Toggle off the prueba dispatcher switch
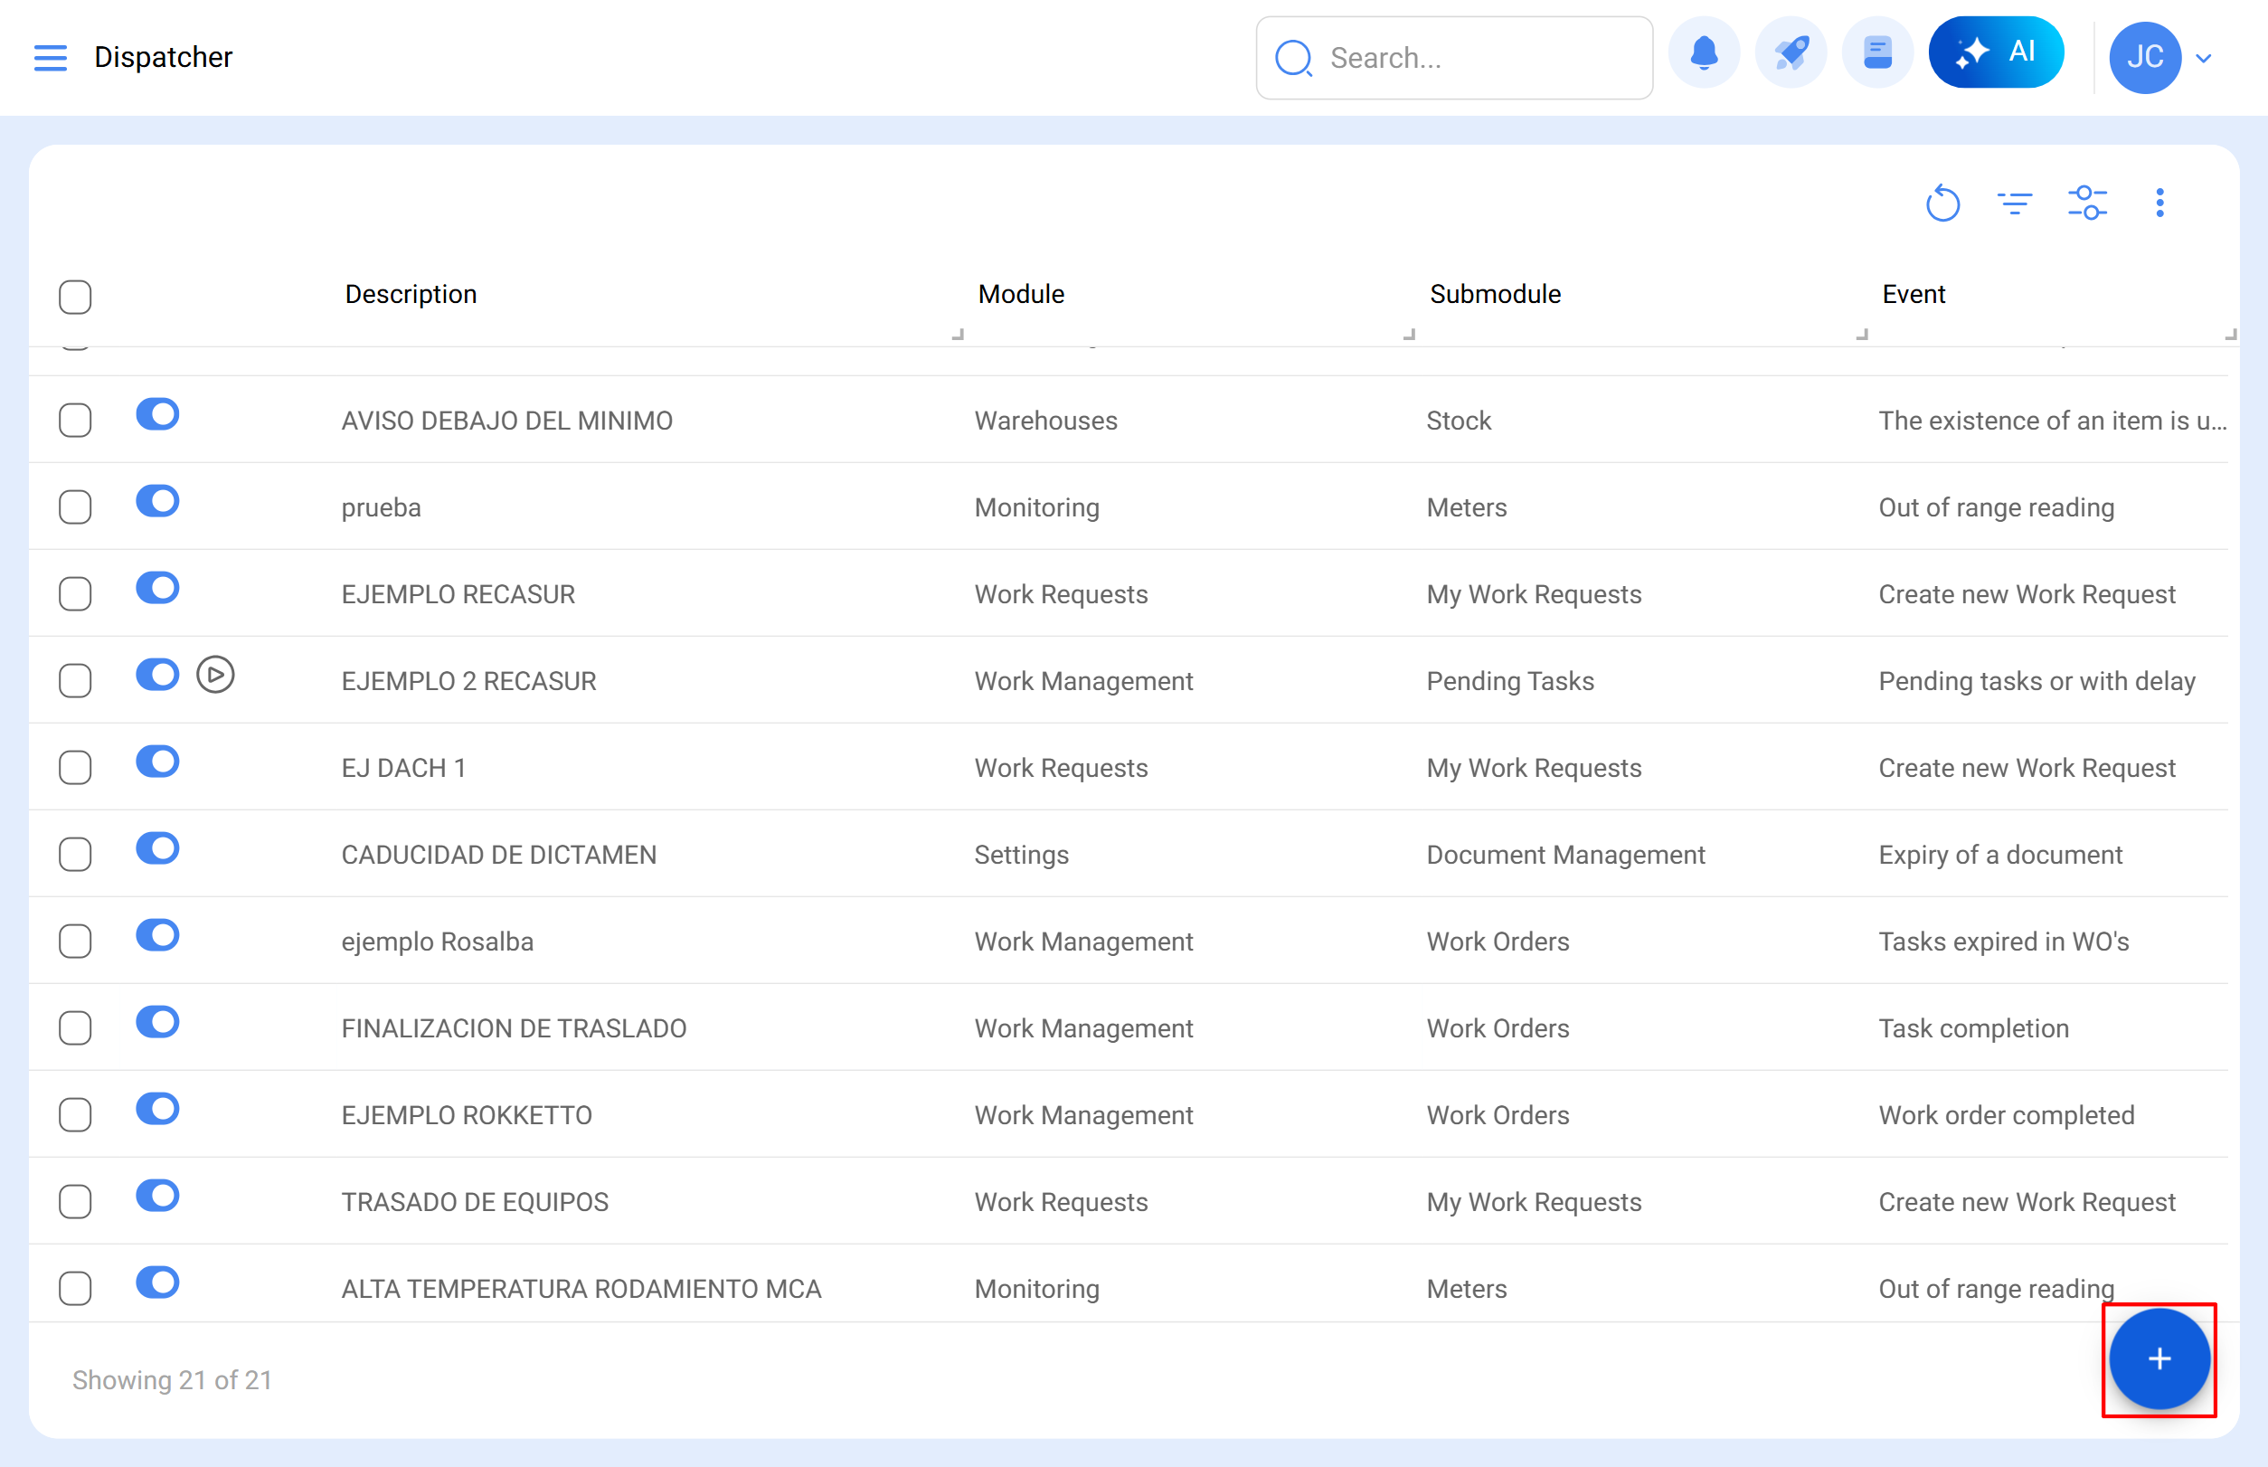Screen dimensions: 2268x1467 coord(157,501)
